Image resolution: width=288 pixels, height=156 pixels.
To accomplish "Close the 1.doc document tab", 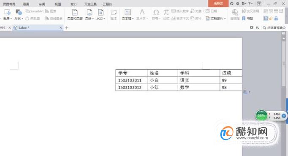I will [61, 28].
